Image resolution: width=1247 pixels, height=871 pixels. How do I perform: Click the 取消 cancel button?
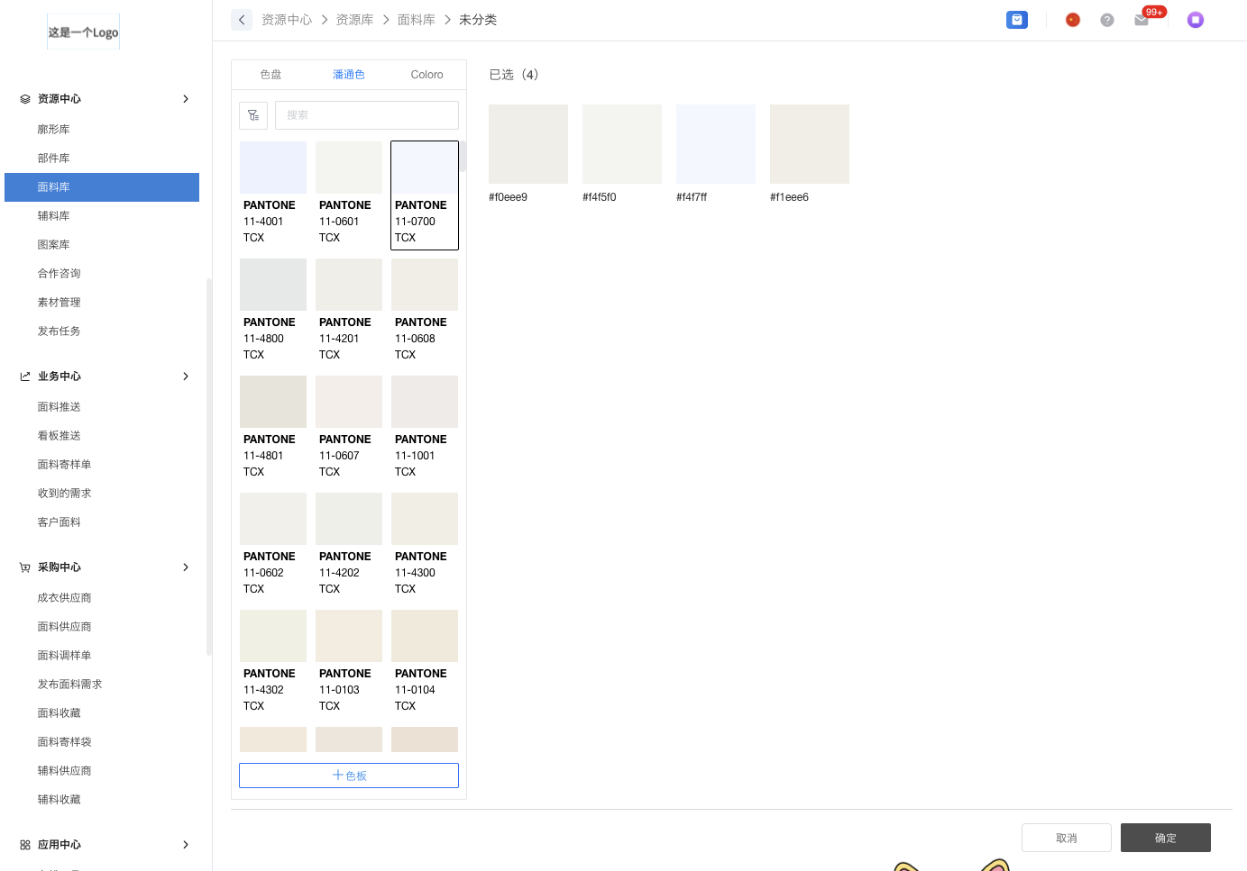click(x=1066, y=838)
